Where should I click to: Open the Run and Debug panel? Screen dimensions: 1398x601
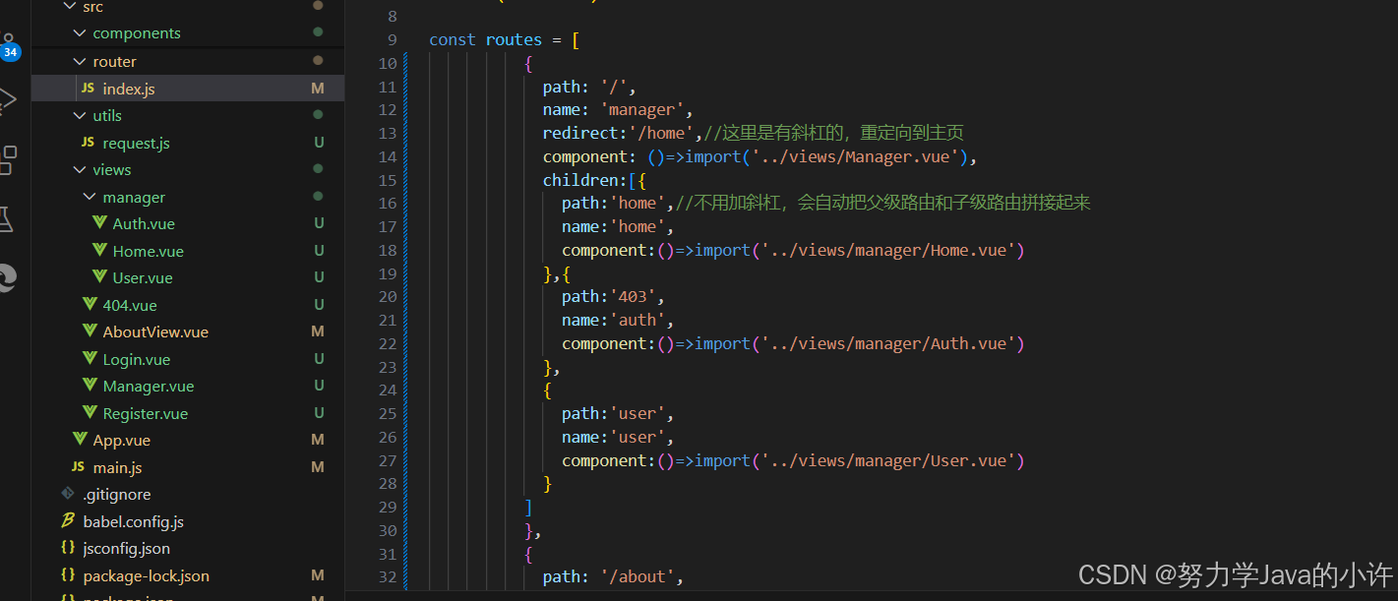coord(10,98)
